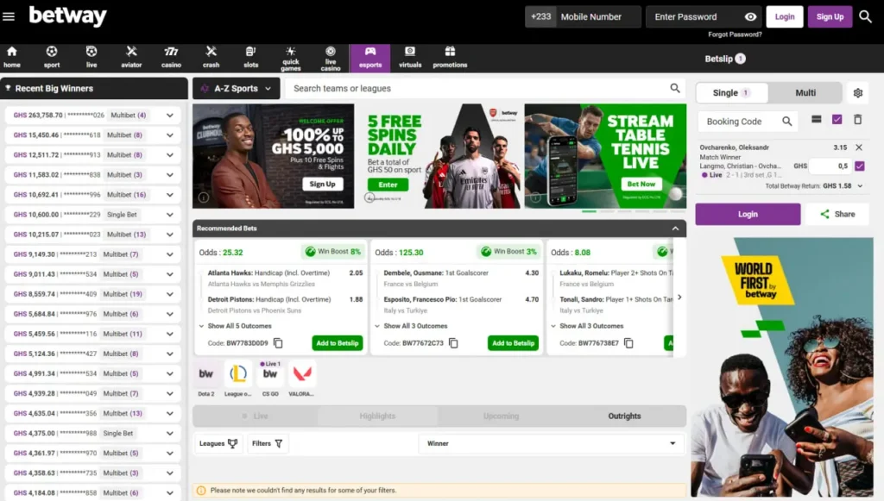Click search icon in teams or leagues bar
Viewport: 884px width, 501px height.
coord(675,88)
